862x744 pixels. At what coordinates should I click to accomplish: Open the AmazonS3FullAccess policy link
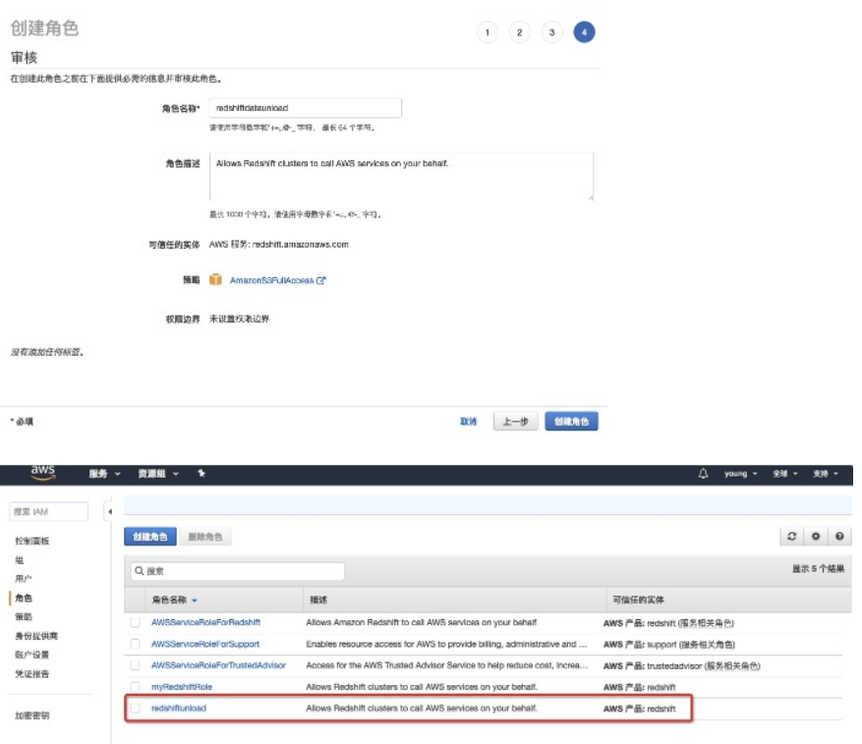click(271, 280)
